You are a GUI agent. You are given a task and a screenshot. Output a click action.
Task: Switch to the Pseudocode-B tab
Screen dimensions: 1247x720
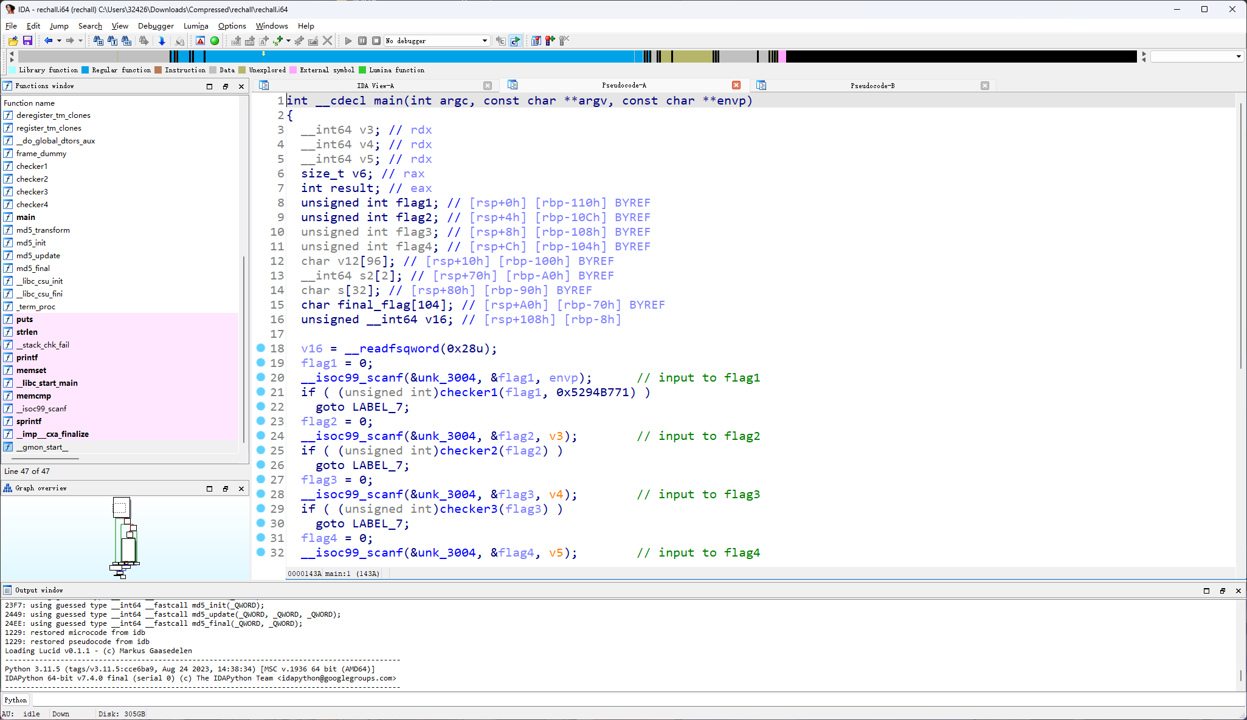(x=872, y=86)
